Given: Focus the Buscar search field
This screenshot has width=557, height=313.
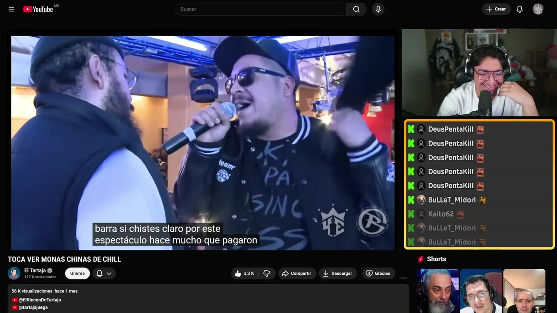Looking at the screenshot, I should click(x=261, y=9).
